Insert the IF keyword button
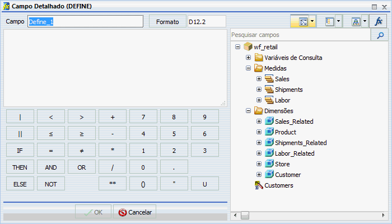The width and height of the screenshot is (392, 224). click(20, 150)
